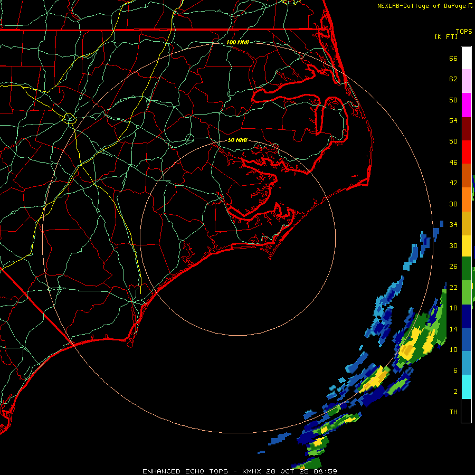Click the legend value 66
The image size is (475, 475).
[x=453, y=58]
